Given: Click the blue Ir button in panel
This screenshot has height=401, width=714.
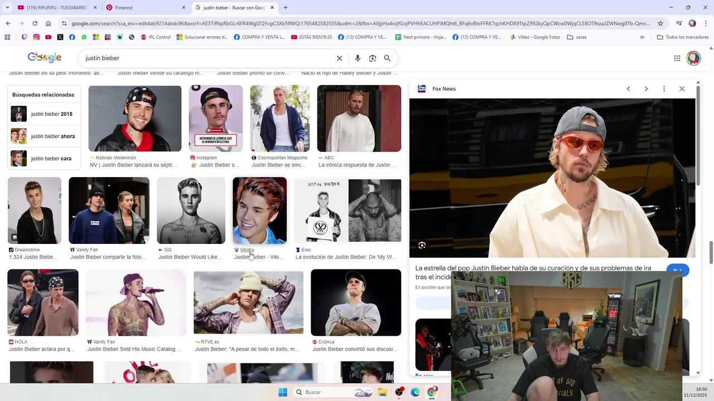Looking at the screenshot, I should 678,270.
